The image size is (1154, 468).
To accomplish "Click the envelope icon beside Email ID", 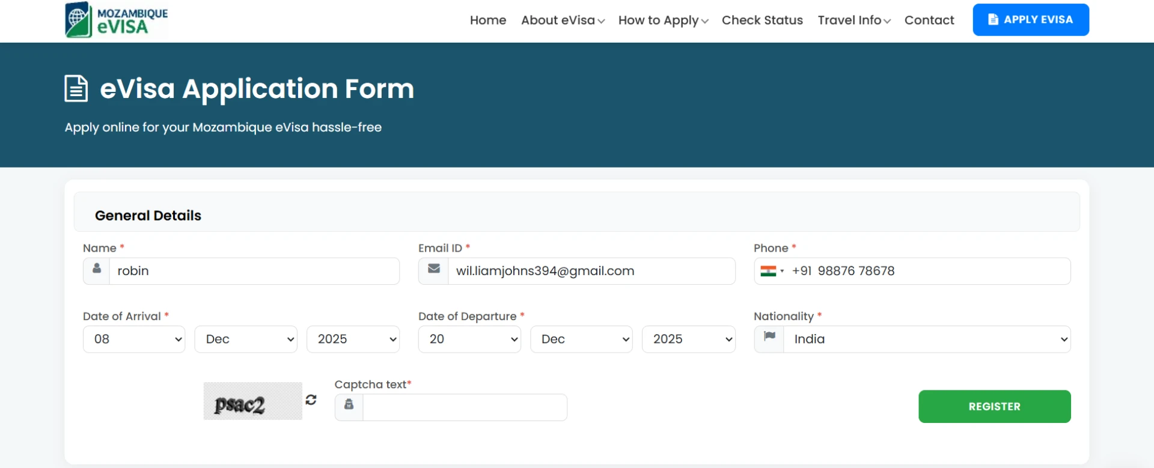I will point(433,270).
